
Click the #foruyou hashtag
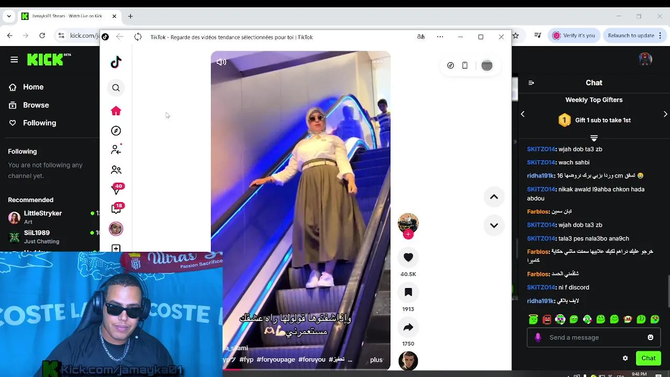pyautogui.click(x=312, y=360)
